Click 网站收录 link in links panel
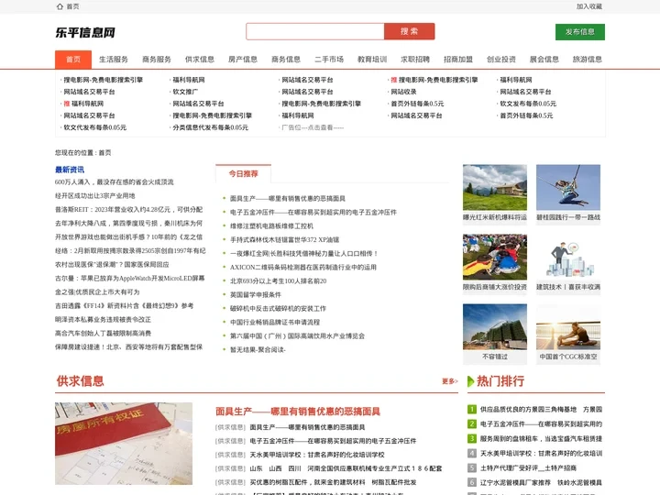This screenshot has height=495, width=660. point(403,92)
